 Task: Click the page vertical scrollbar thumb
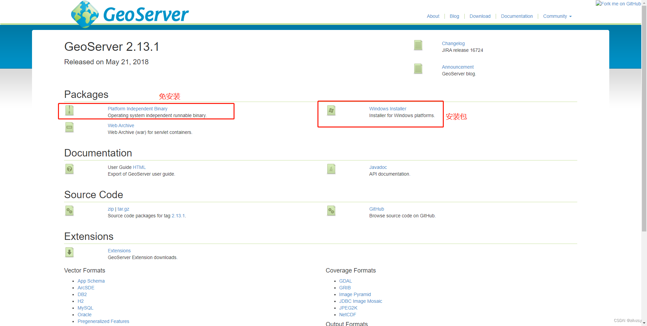coord(644,118)
